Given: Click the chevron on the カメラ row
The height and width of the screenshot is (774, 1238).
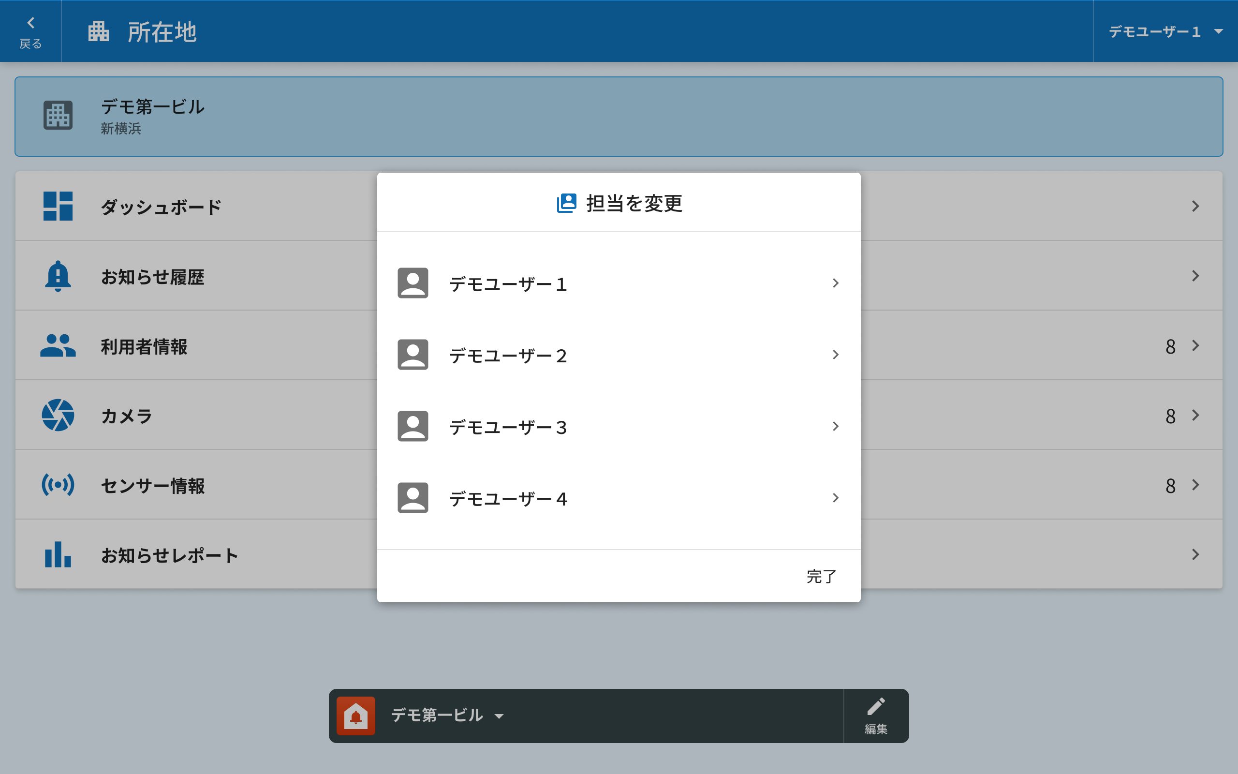Looking at the screenshot, I should coord(1195,415).
